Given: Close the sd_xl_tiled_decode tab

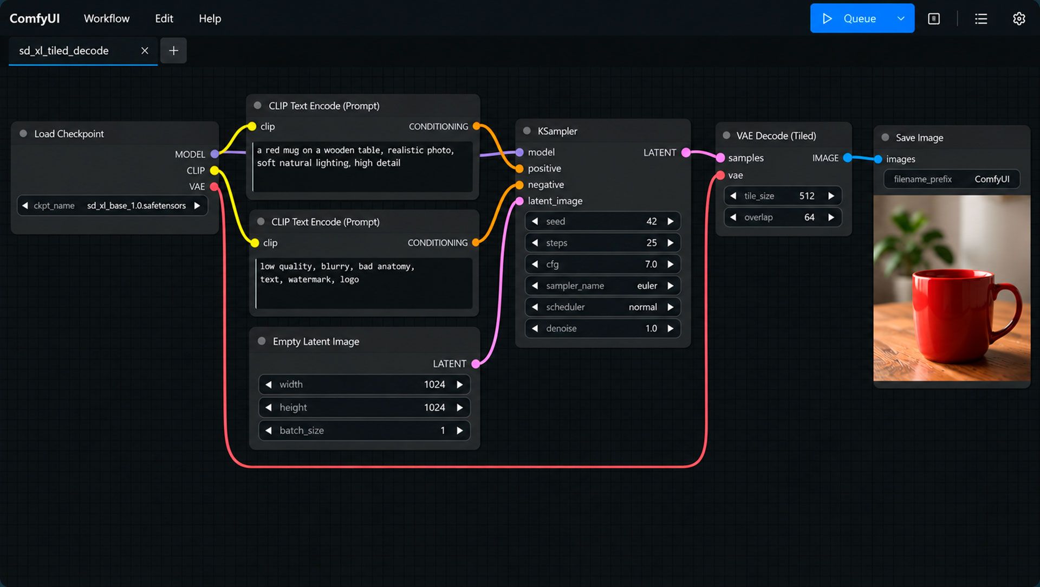Looking at the screenshot, I should 145,50.
